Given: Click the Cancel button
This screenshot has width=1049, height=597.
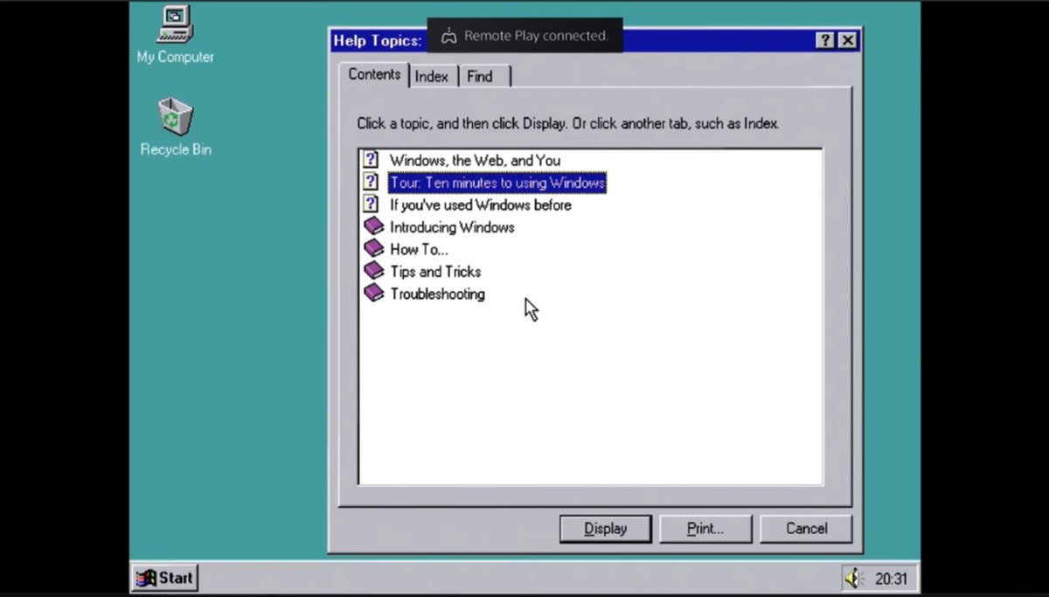Looking at the screenshot, I should click(x=806, y=528).
